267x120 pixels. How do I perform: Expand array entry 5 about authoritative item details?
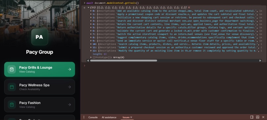[91, 27]
